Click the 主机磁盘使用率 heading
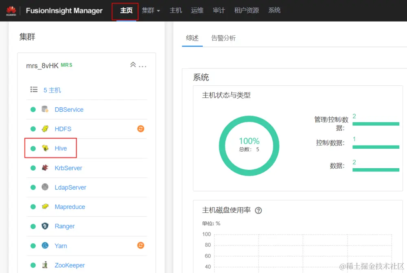The image size is (407, 273). (x=226, y=210)
